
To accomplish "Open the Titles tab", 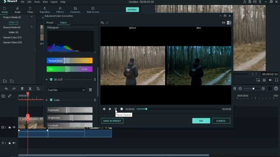I will 30,10.
